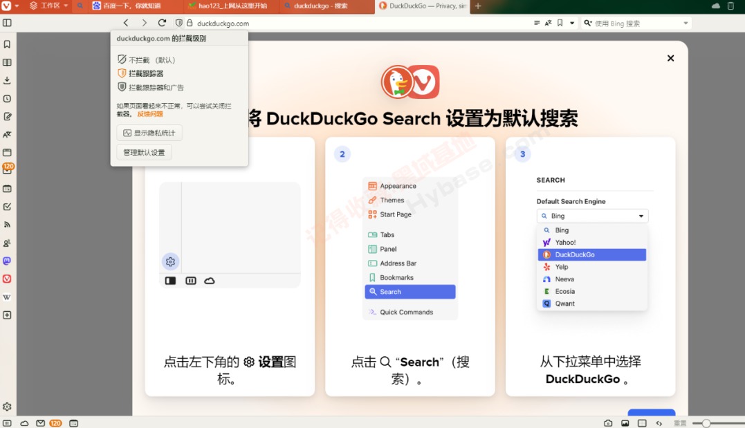Open the Notes side panel

[7, 116]
